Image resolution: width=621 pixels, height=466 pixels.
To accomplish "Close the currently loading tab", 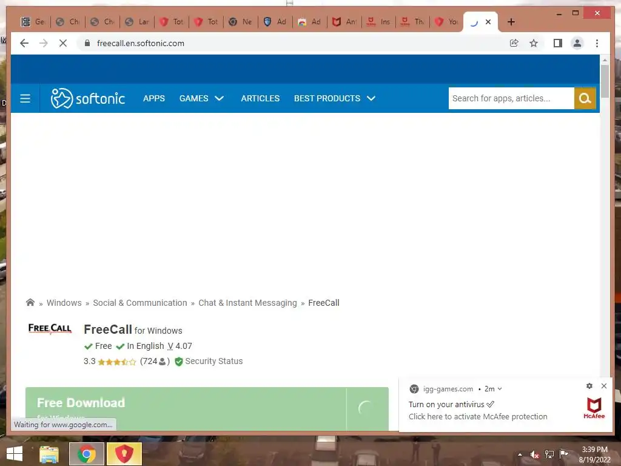I will click(x=488, y=22).
